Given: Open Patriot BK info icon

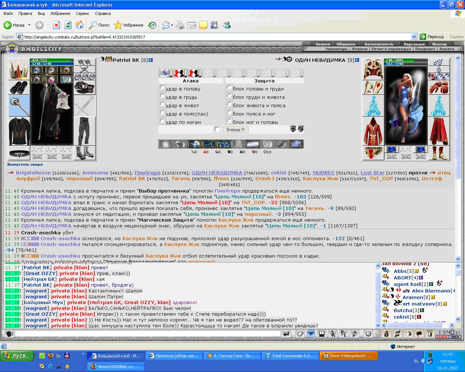Looking at the screenshot, I should 151,60.
